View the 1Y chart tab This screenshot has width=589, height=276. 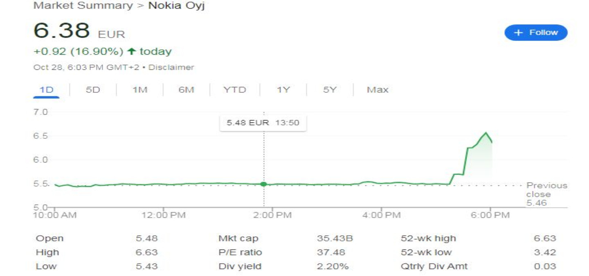(283, 90)
